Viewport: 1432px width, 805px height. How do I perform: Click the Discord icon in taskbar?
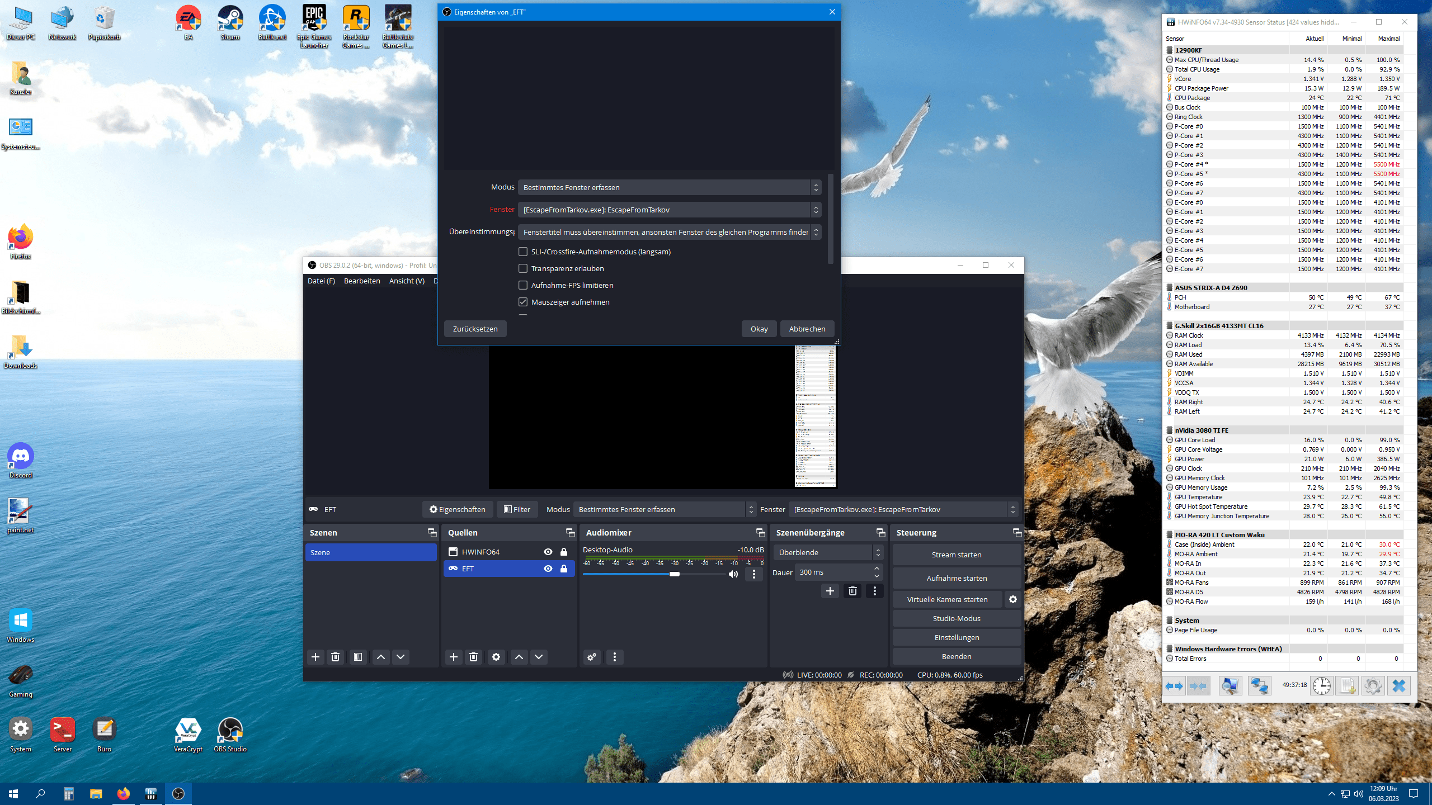pyautogui.click(x=21, y=458)
